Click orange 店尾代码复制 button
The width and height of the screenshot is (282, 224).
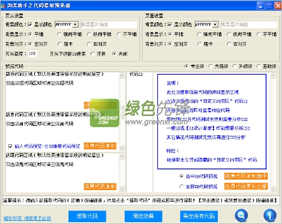100,186
